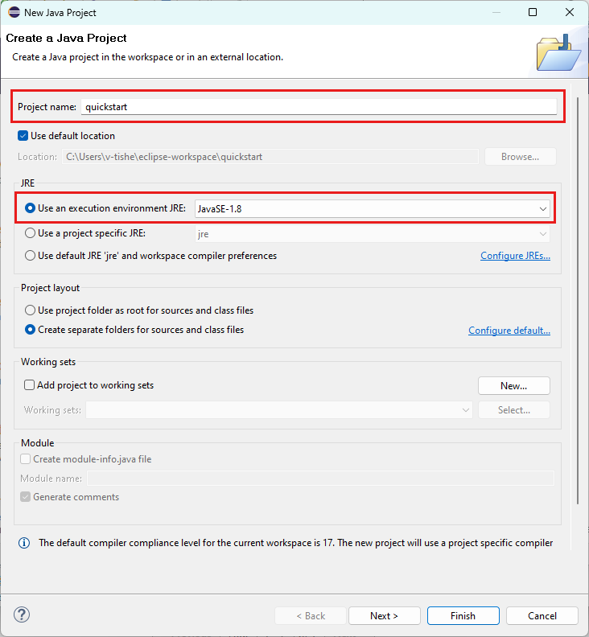
Task: Maximize the New Java Project window
Action: tap(533, 12)
